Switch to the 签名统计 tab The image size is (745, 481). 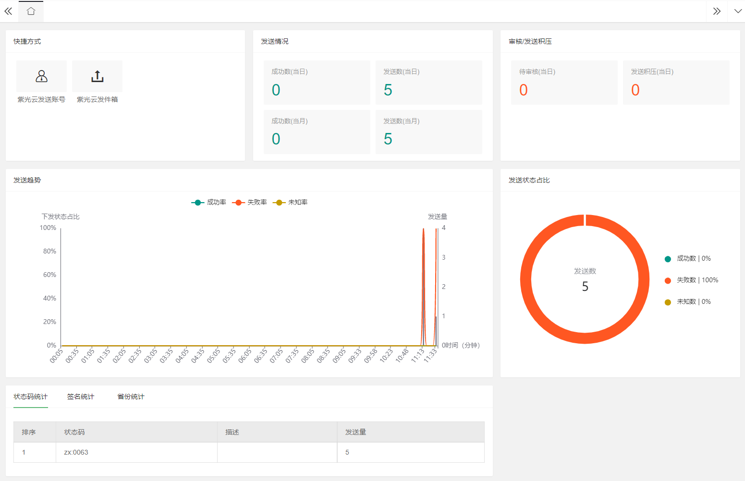[81, 397]
